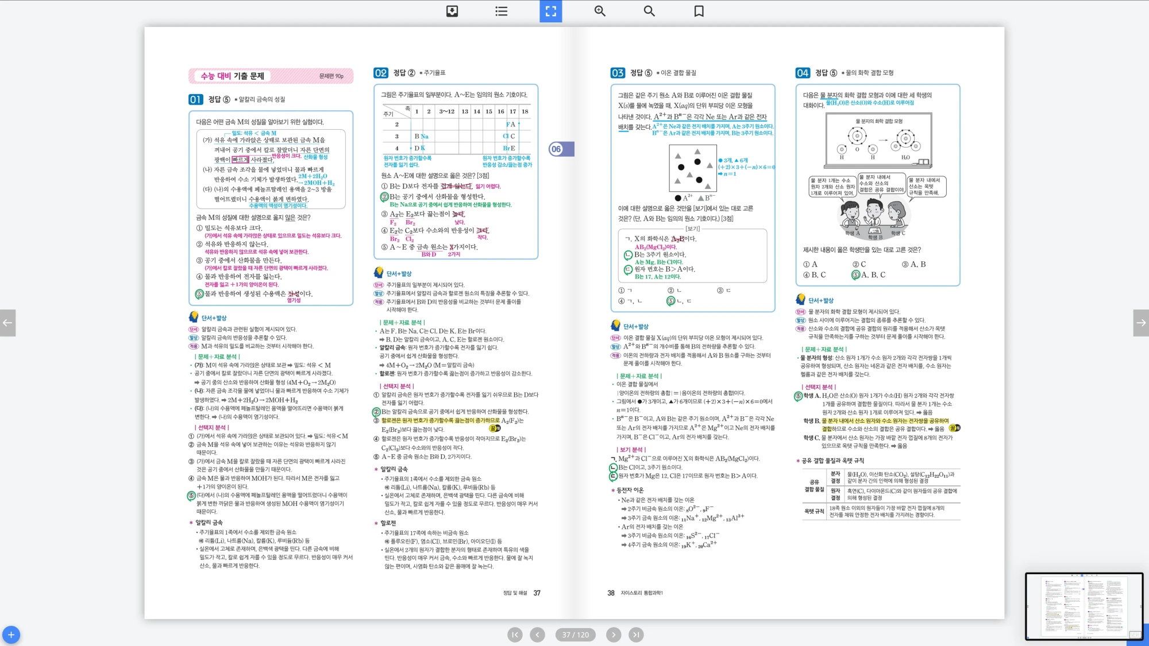Viewport: 1149px width, 646px height.
Task: Click the right edge page-forward arrow
Action: pos(1141,323)
